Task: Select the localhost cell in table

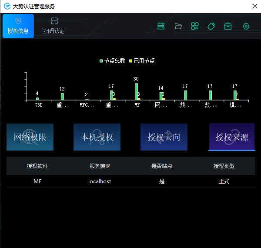Action: (x=100, y=181)
